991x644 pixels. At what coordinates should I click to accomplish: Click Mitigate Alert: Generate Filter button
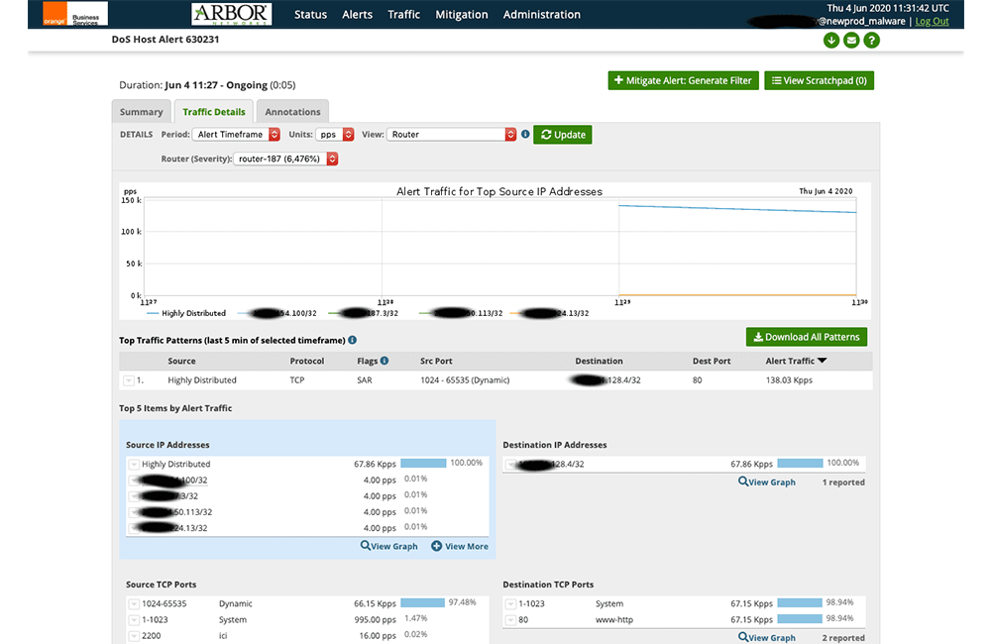[683, 81]
